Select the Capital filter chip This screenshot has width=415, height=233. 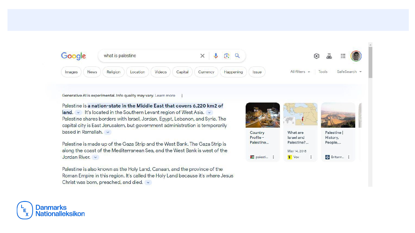(182, 72)
